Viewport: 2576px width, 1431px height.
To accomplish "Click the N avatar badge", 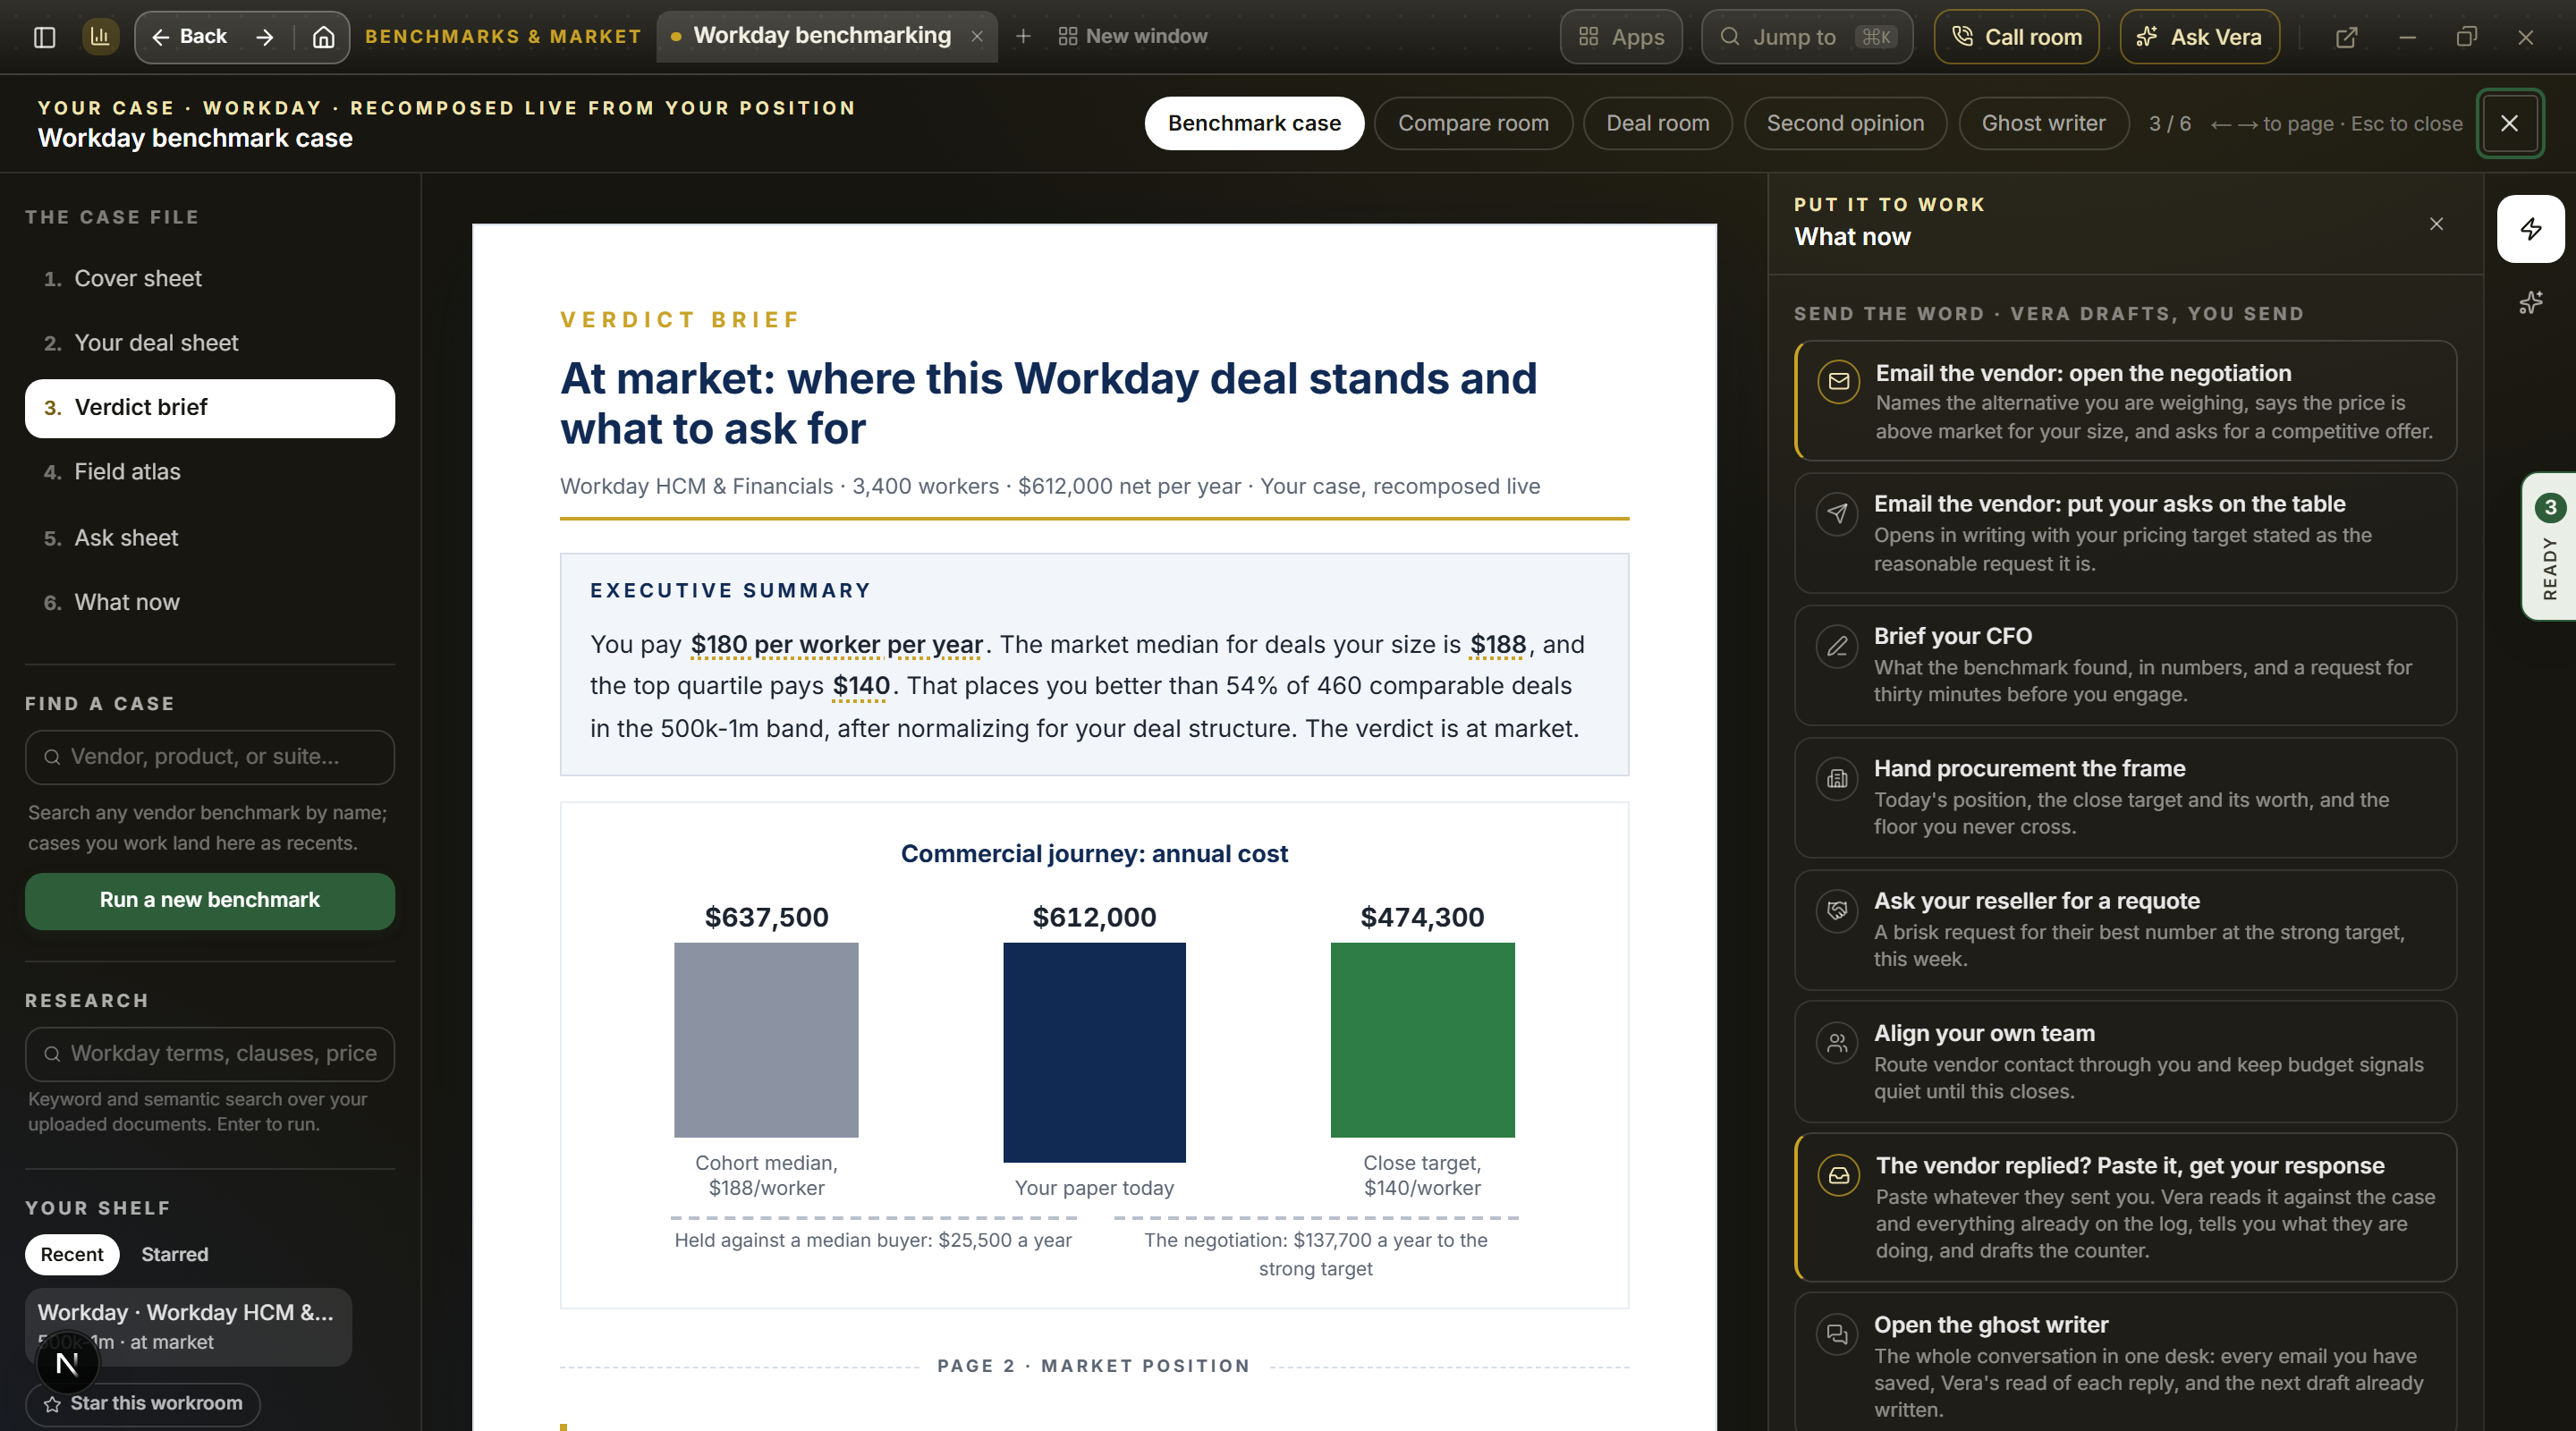I will [67, 1363].
